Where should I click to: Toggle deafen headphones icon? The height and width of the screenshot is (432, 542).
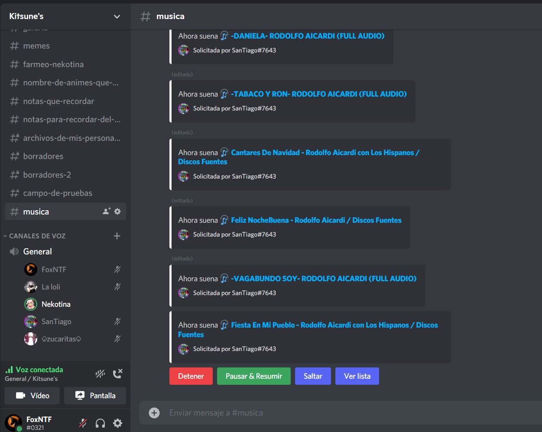(100, 423)
